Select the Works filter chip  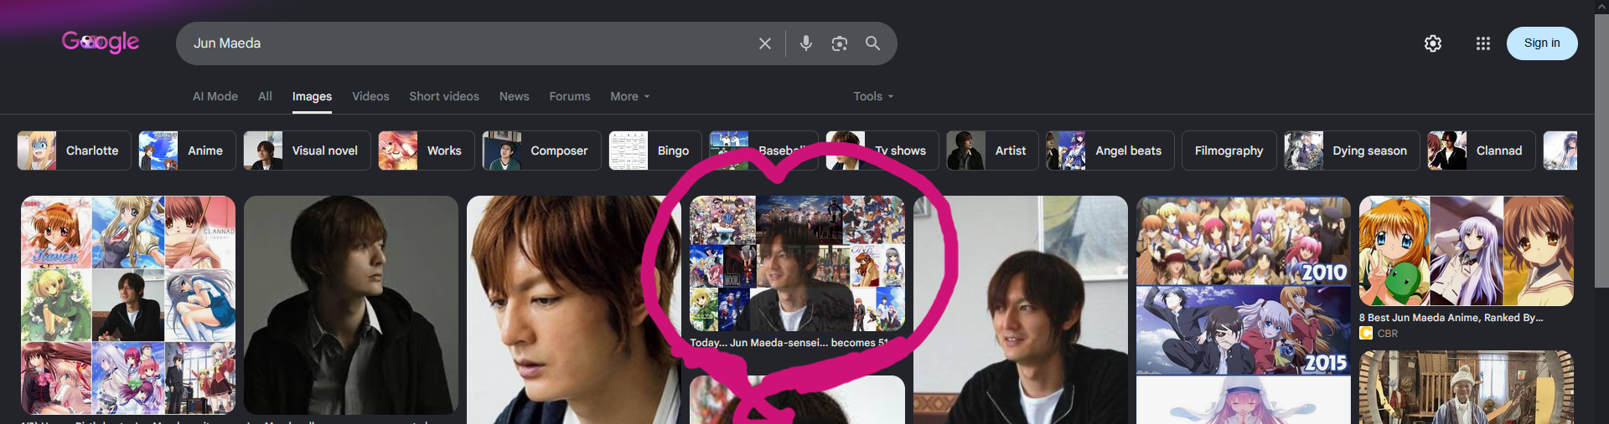(427, 151)
